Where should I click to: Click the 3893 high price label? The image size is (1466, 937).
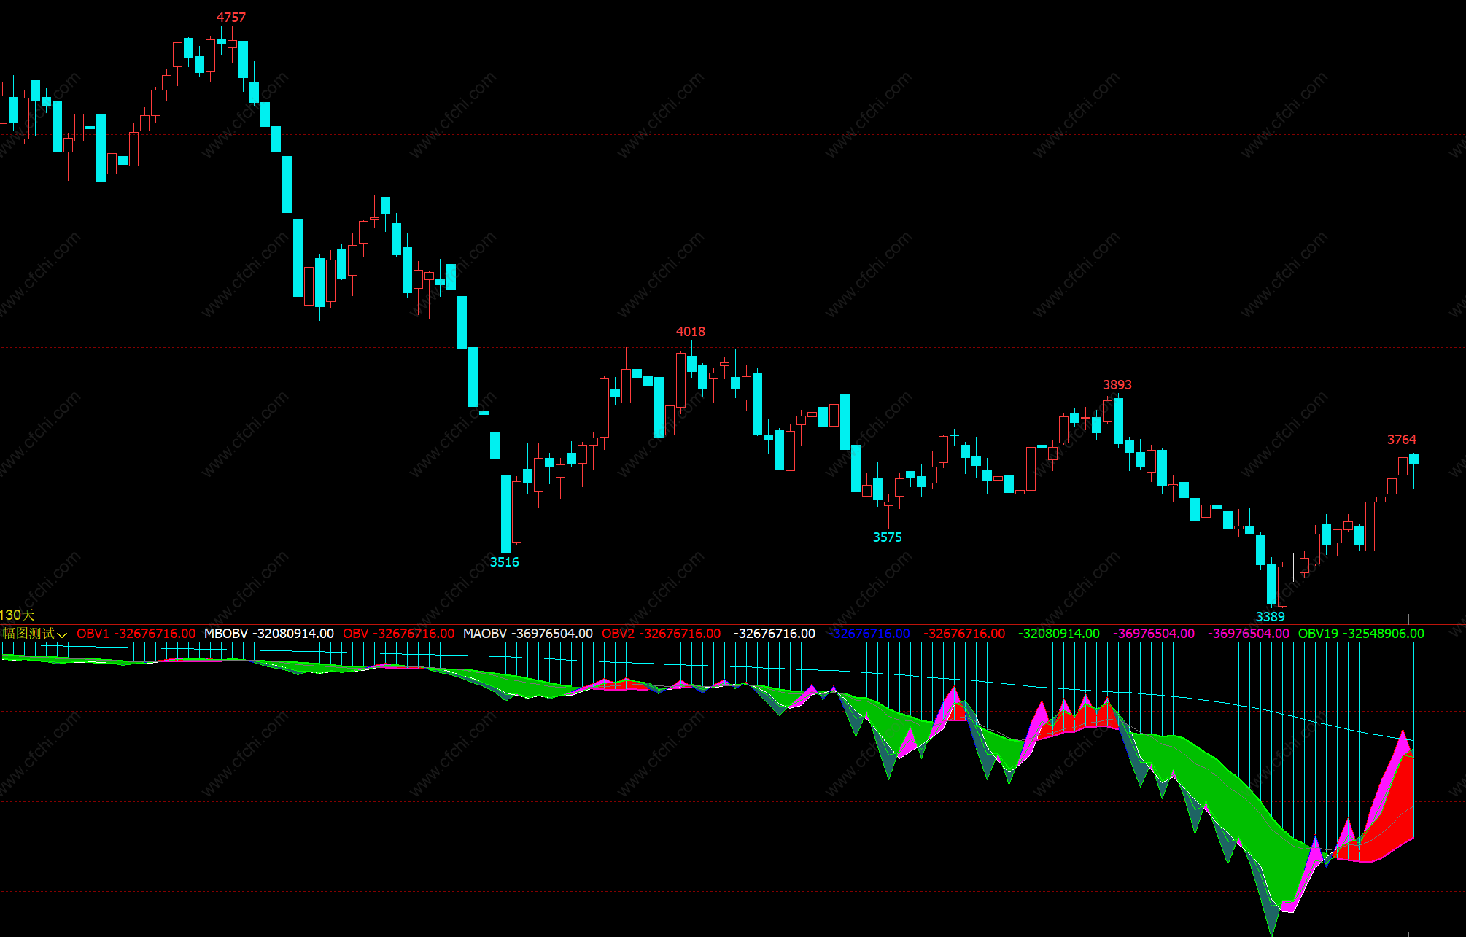(1117, 385)
